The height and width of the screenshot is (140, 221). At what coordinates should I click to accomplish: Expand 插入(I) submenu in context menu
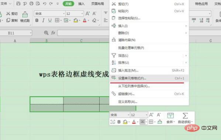tap(149, 26)
